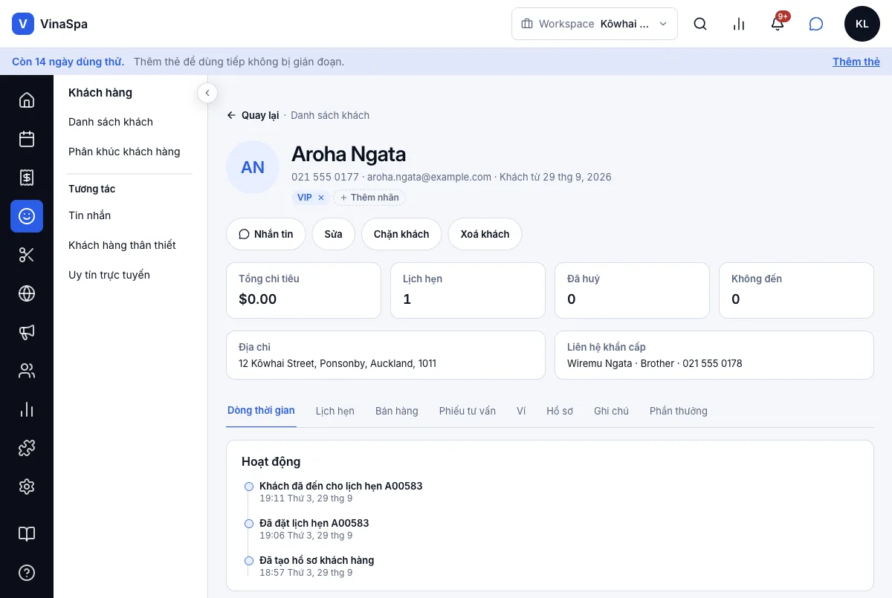Viewport: 892px width, 598px height.
Task: Switch to the Lịch hẹn tab
Action: click(x=335, y=411)
